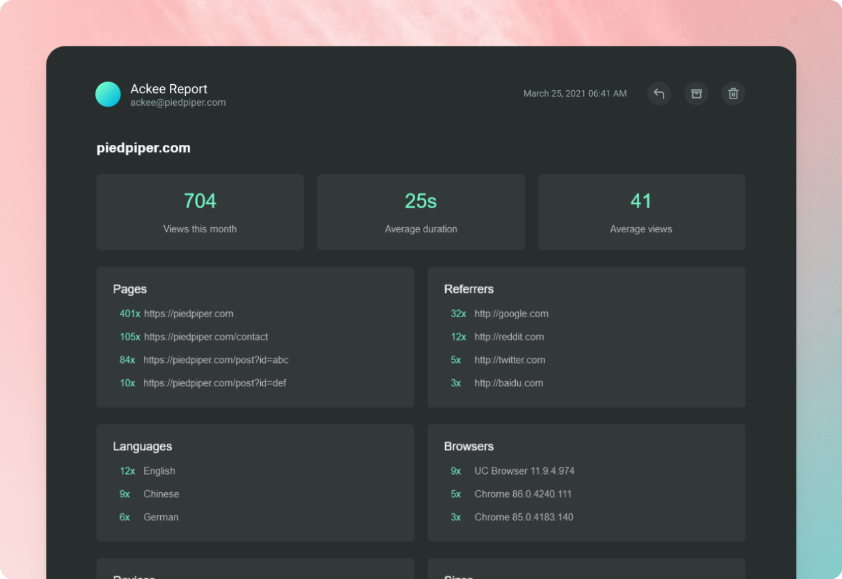Click the post?id=abc page URL
842x579 pixels.
(x=216, y=360)
